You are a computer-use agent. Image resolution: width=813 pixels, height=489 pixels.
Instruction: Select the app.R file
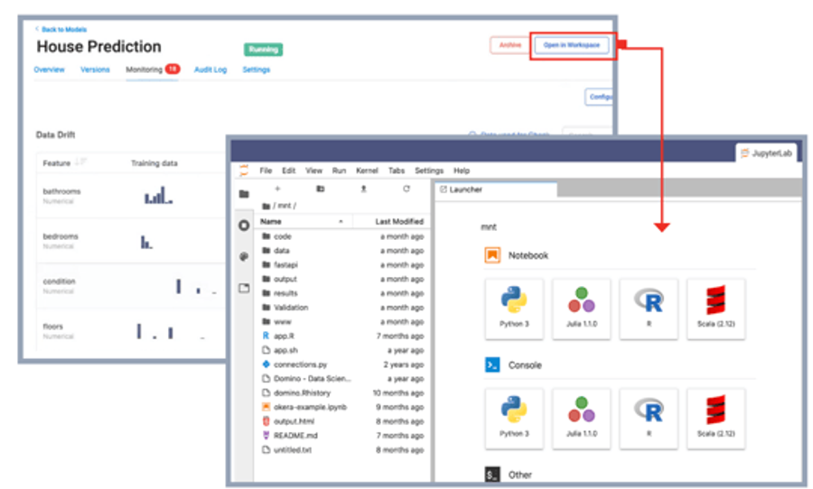342,337
